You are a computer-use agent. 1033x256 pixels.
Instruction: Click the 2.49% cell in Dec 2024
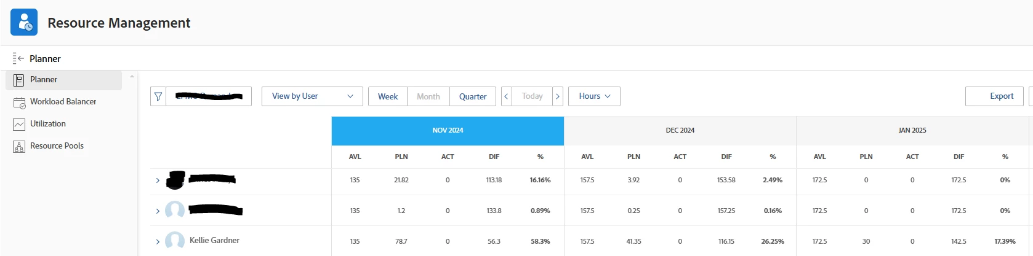(773, 180)
